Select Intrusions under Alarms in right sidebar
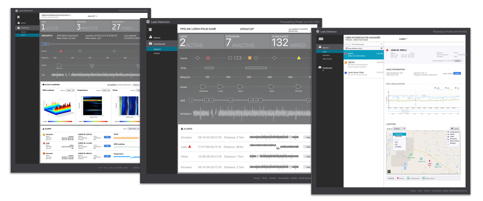 326,55
